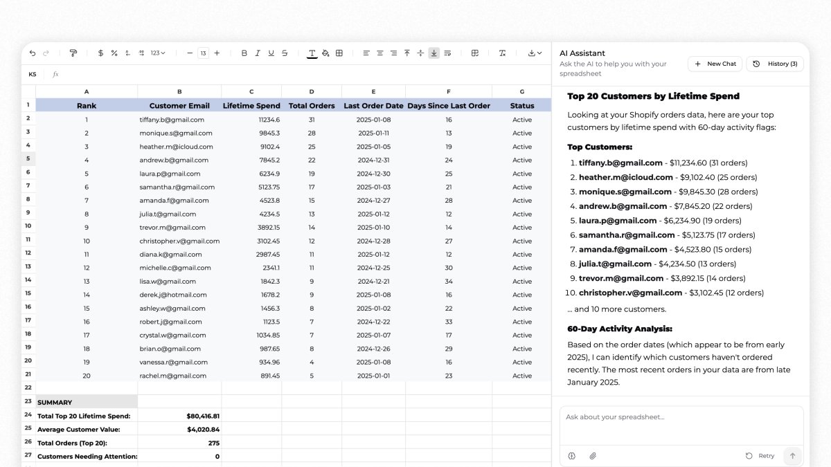831x467 pixels.
Task: Toggle italic formatting
Action: (258, 53)
